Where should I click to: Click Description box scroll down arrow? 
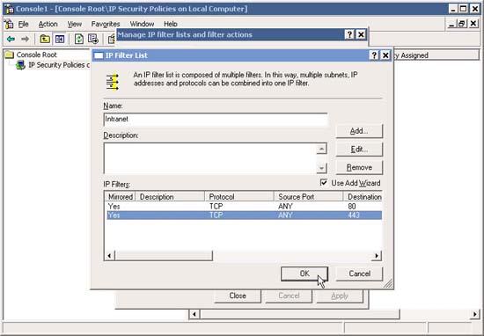tap(321, 168)
